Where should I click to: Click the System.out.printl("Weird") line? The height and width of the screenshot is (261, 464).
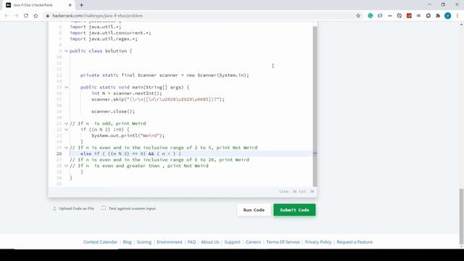pos(128,136)
